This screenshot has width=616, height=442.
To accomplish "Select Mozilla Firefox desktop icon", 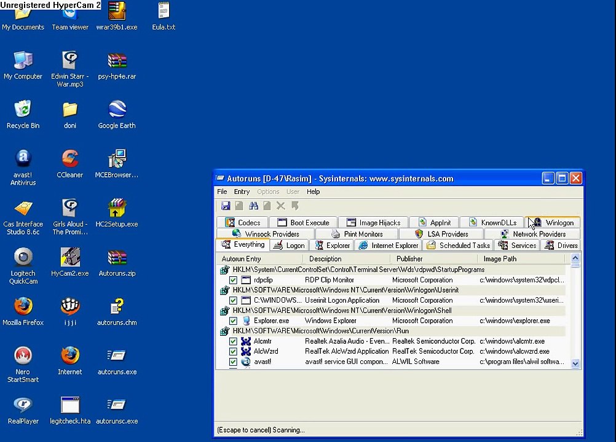I will [x=23, y=311].
